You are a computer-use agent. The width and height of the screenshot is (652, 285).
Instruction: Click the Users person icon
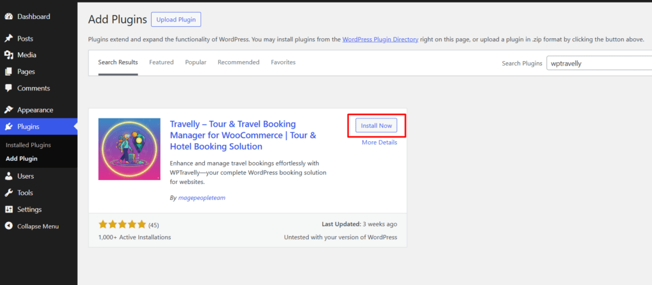(8, 176)
